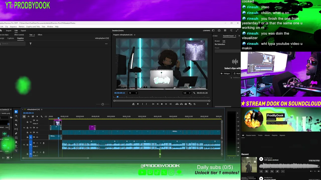
Task: Click Mark Out bracket button
Action: (x=146, y=104)
